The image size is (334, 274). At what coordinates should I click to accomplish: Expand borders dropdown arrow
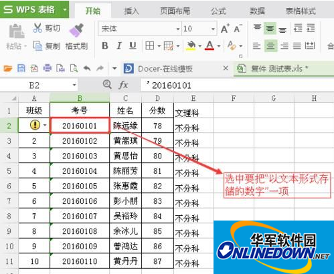[159, 46]
